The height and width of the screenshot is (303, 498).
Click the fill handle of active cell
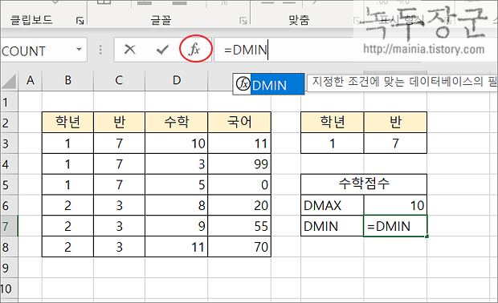coord(427,236)
